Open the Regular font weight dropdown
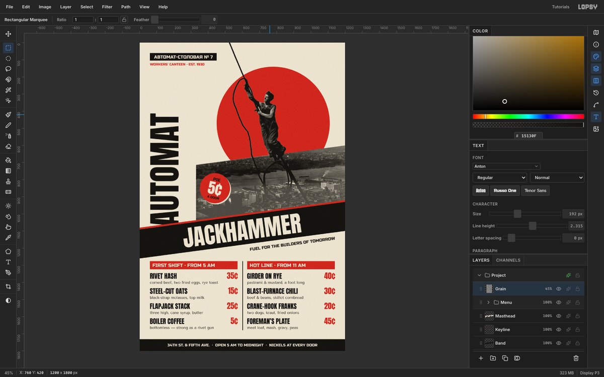604x377 pixels. point(499,177)
